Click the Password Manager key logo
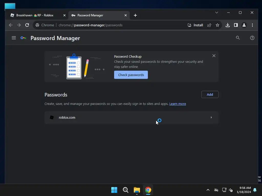The image size is (262, 196). point(23,38)
